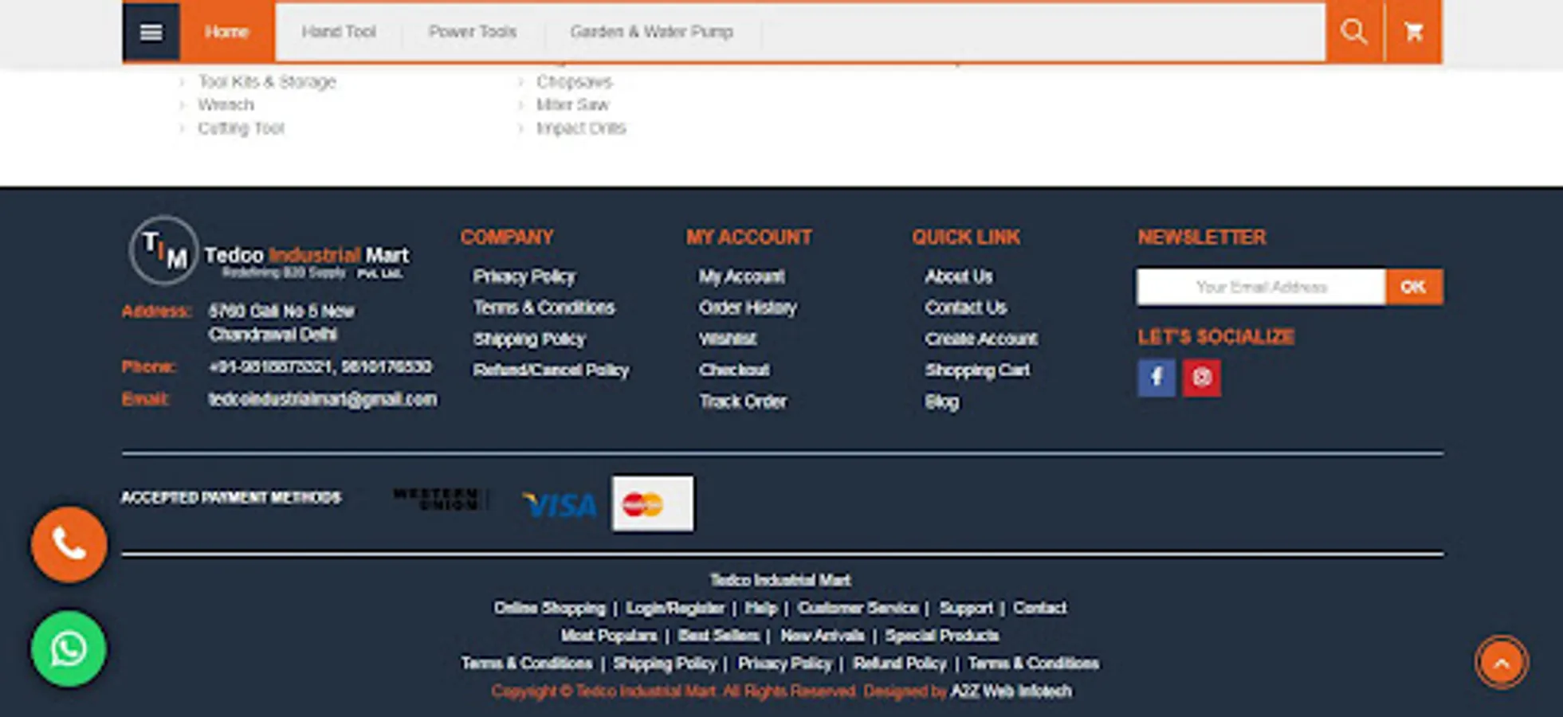1563x717 pixels.
Task: Click the Help footer link
Action: 761,608
